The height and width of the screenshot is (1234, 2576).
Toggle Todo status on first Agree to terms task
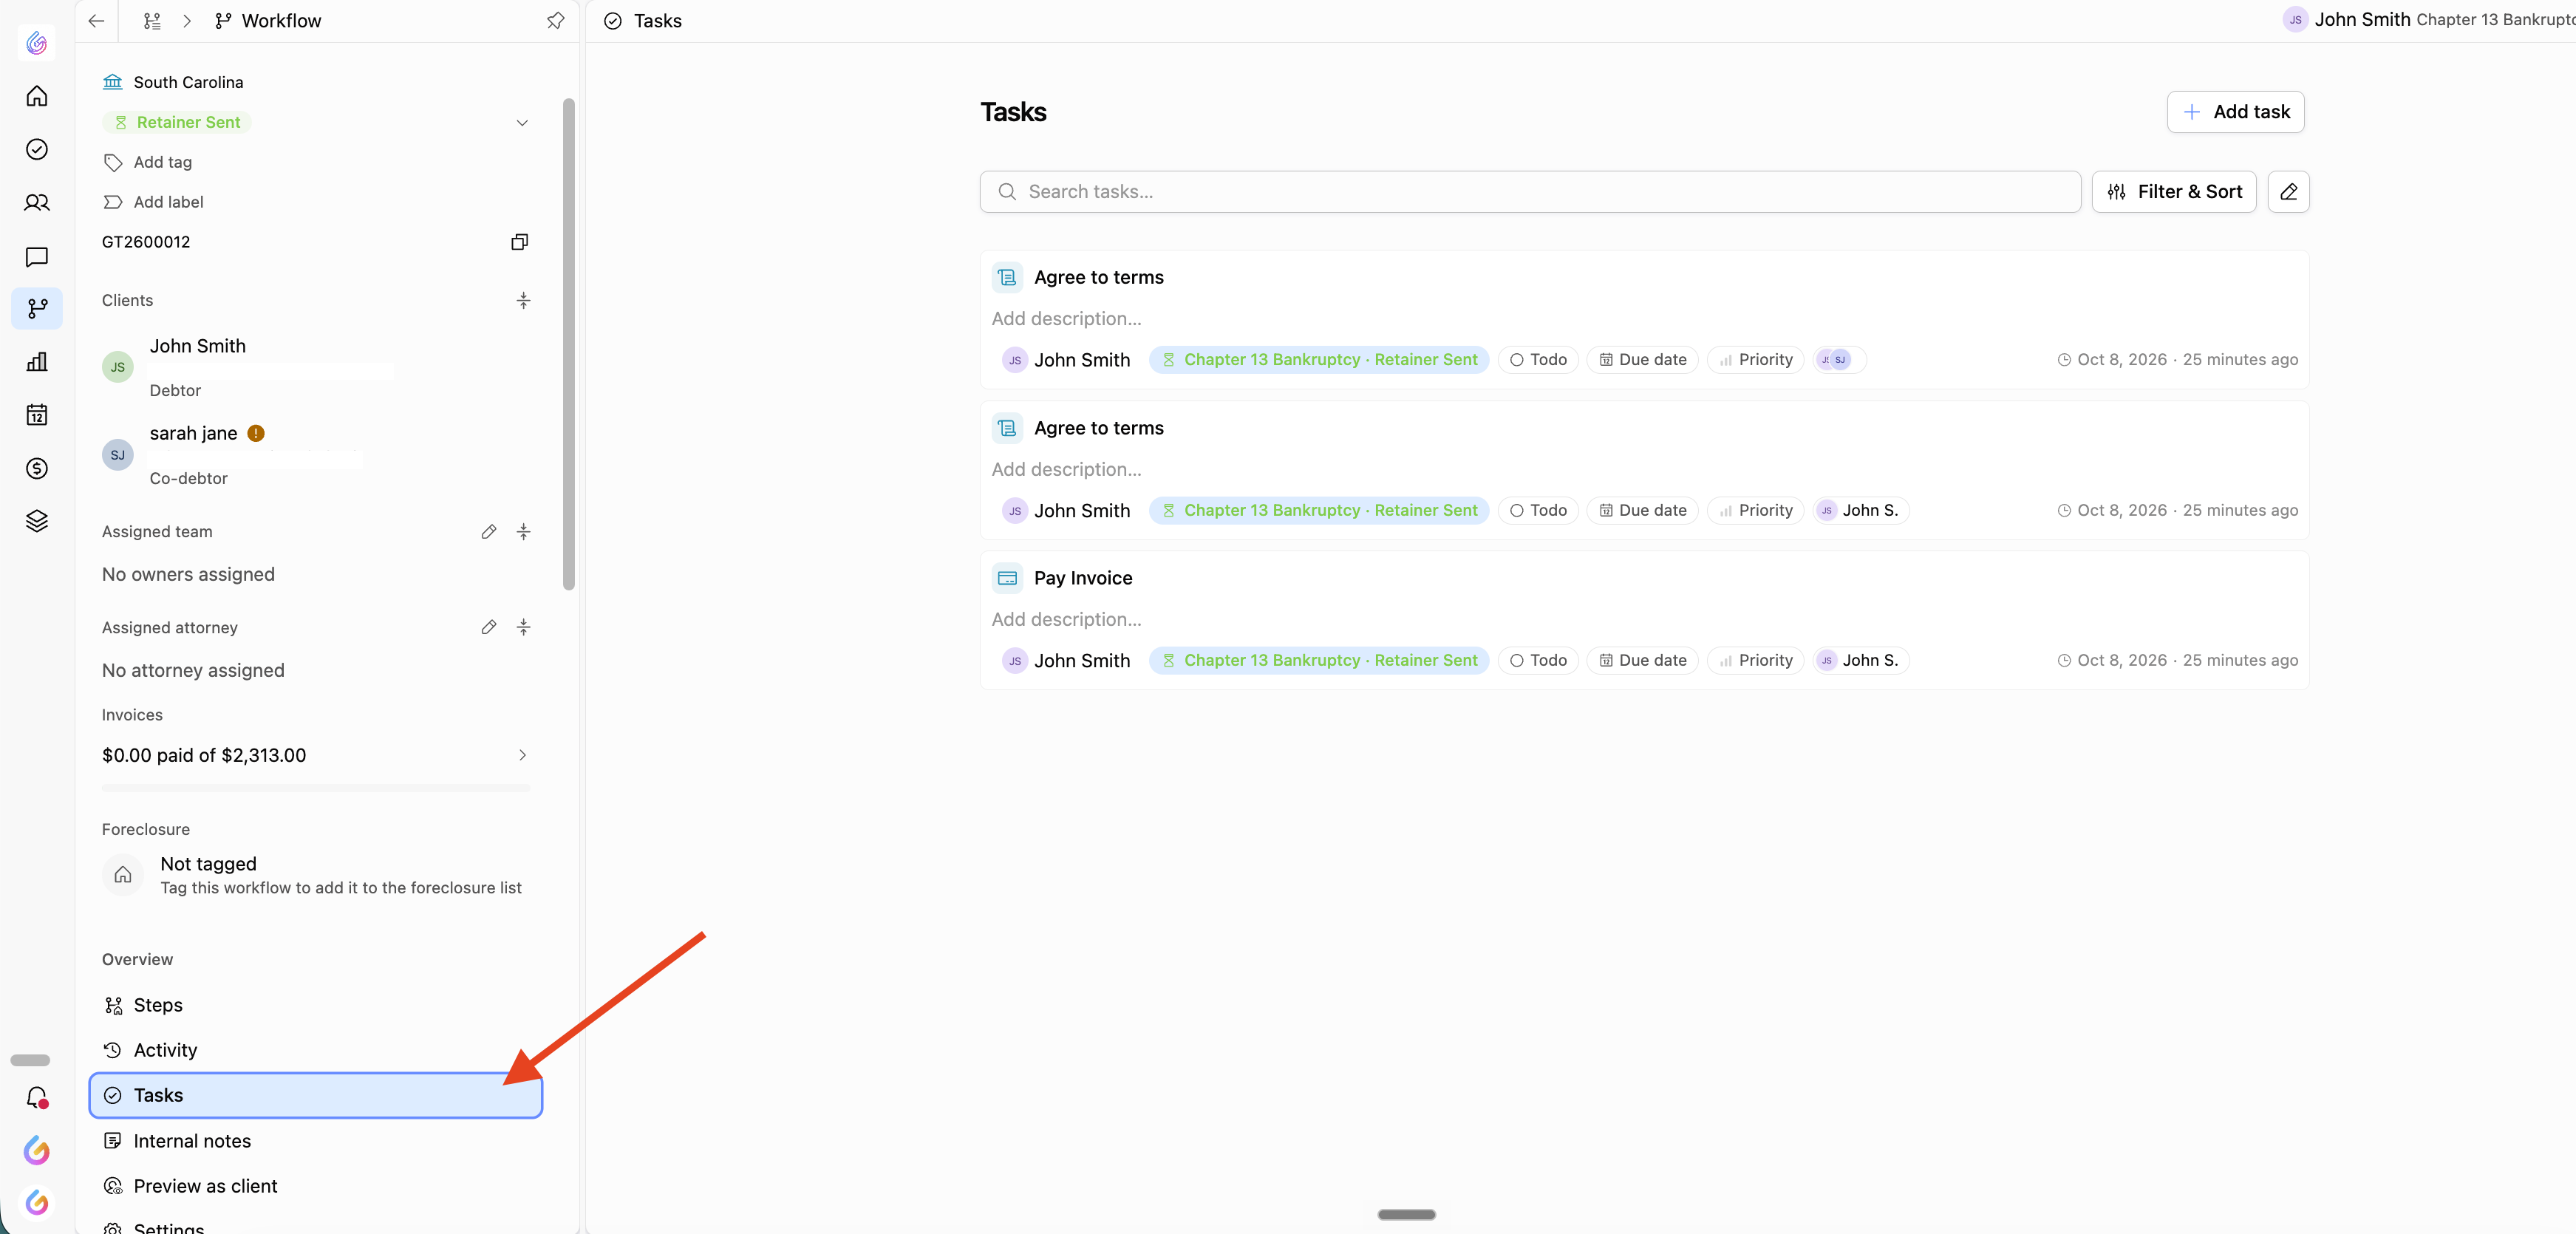tap(1538, 360)
